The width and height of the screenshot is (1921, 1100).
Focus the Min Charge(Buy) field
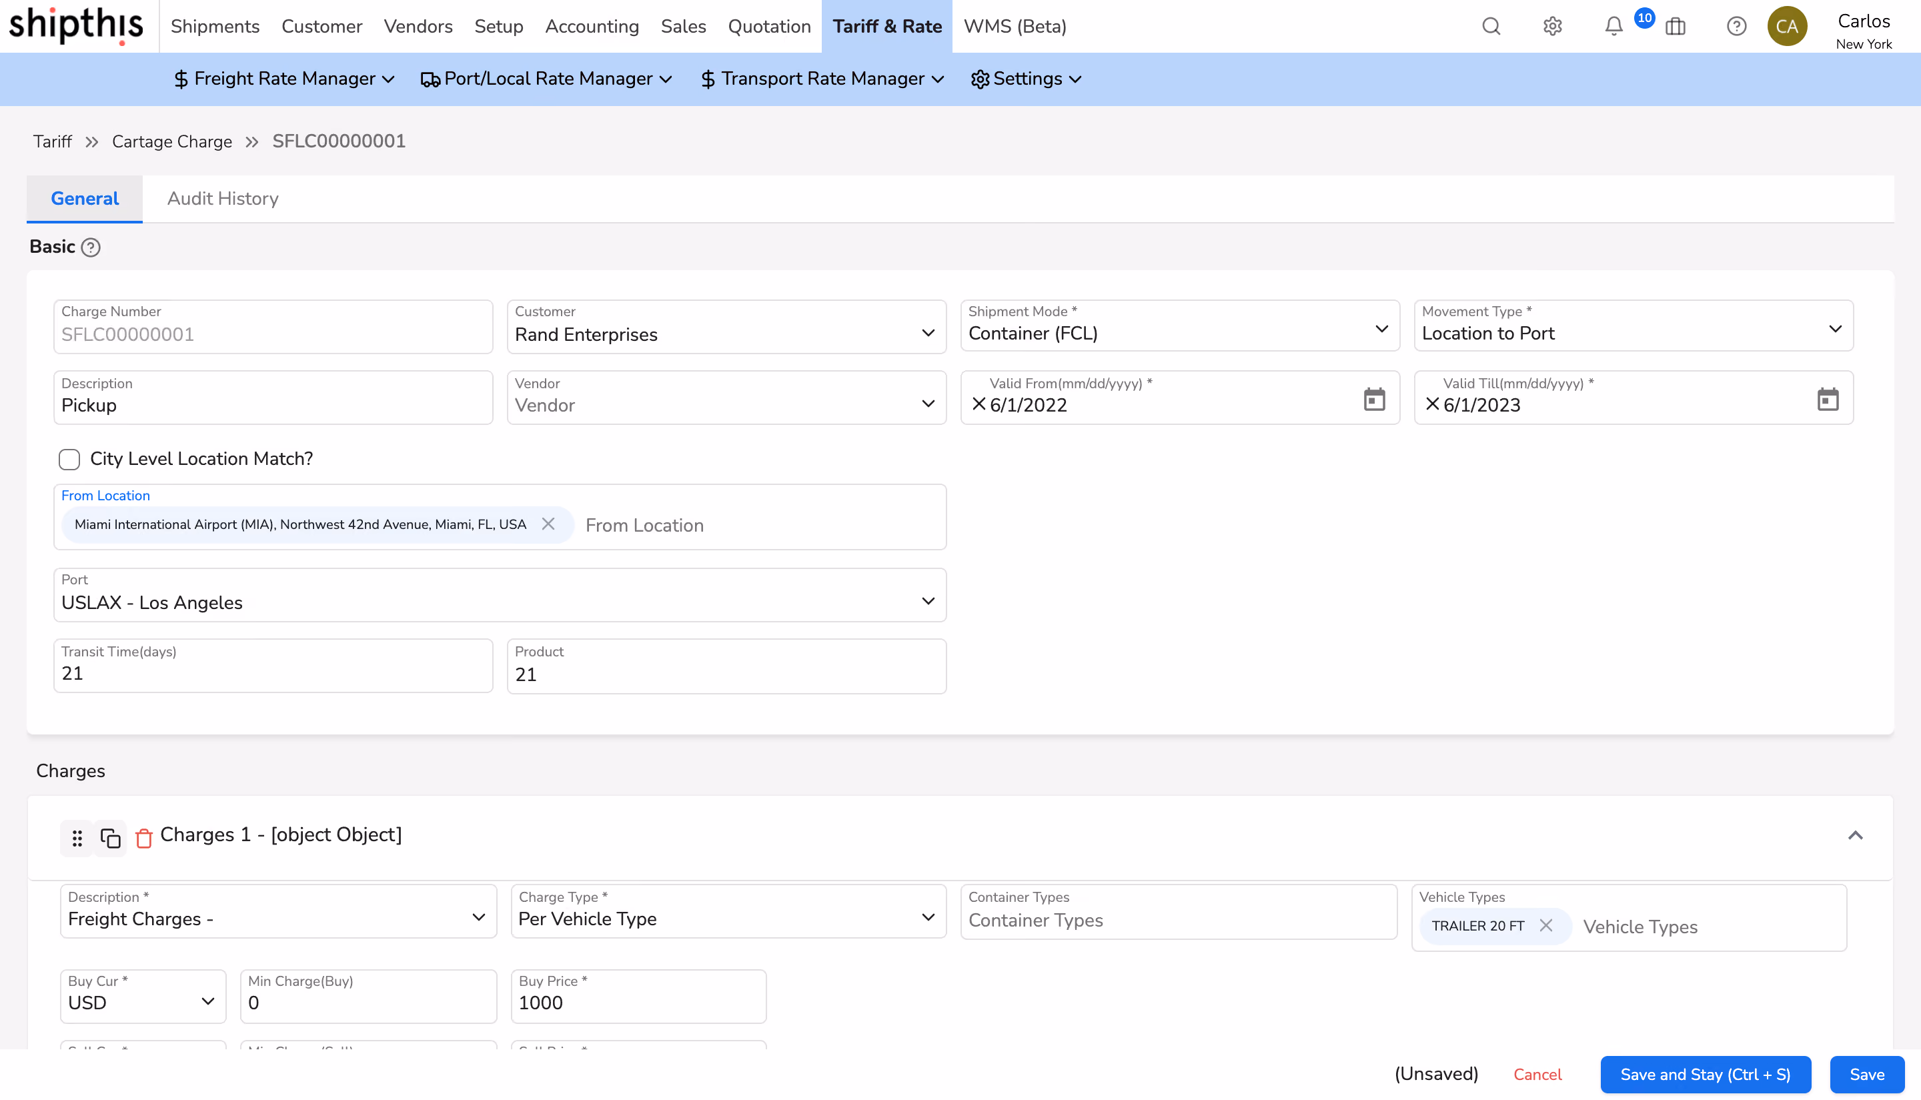[x=368, y=997]
